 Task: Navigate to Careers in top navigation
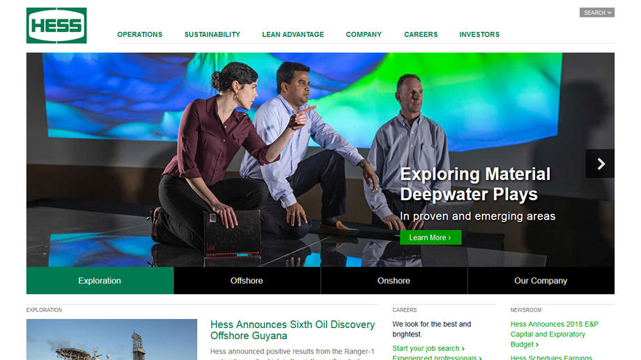(421, 34)
